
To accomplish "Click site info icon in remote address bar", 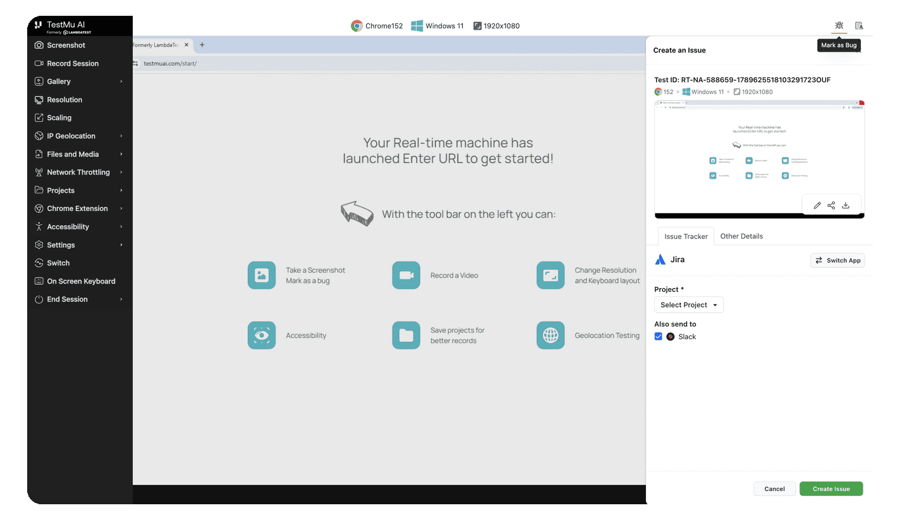I will 136,64.
